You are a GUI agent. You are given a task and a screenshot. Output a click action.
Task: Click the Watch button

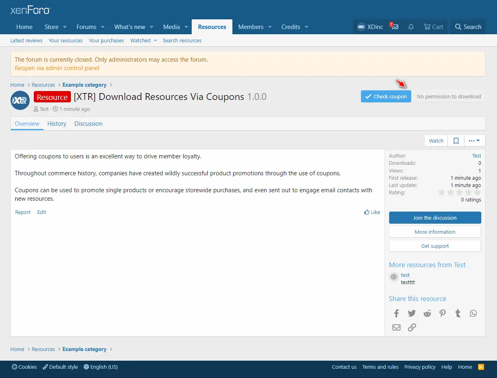pyautogui.click(x=436, y=141)
